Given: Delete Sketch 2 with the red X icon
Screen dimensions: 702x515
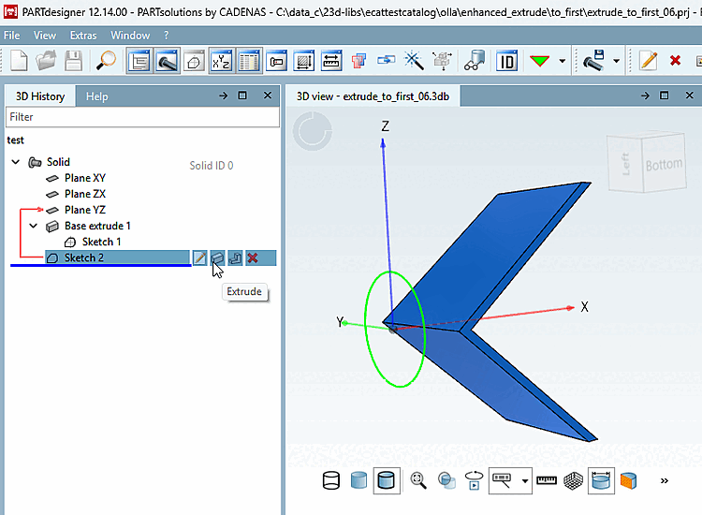Looking at the screenshot, I should 253,257.
